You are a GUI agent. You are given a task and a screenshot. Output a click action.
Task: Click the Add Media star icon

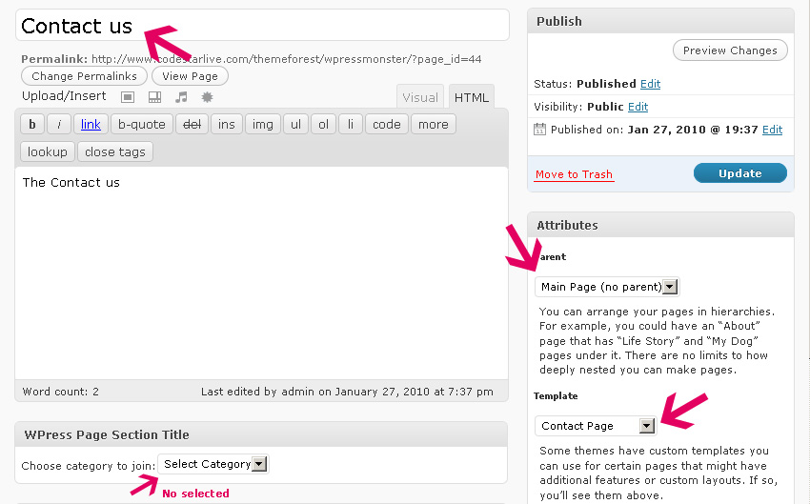pos(207,97)
